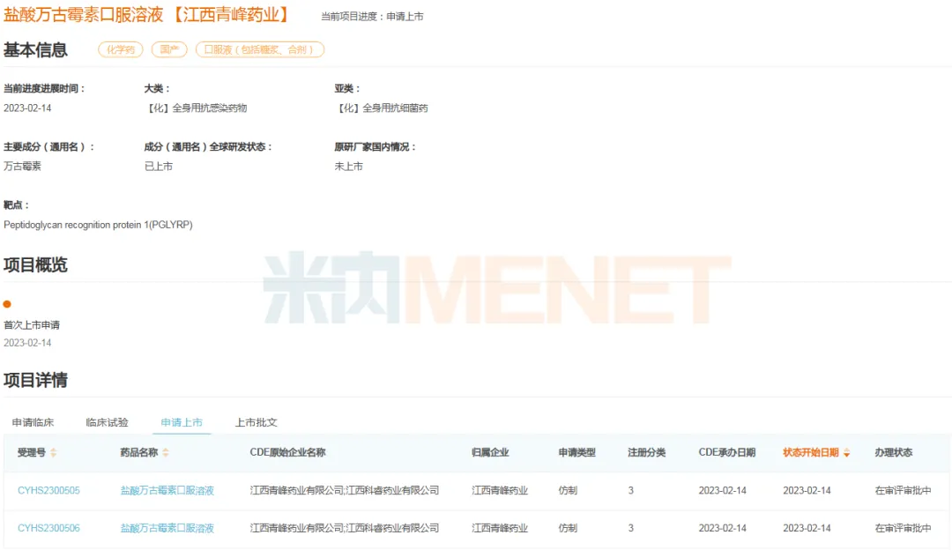Open acceptance number CYHS2300506
The height and width of the screenshot is (550, 952).
(x=48, y=529)
